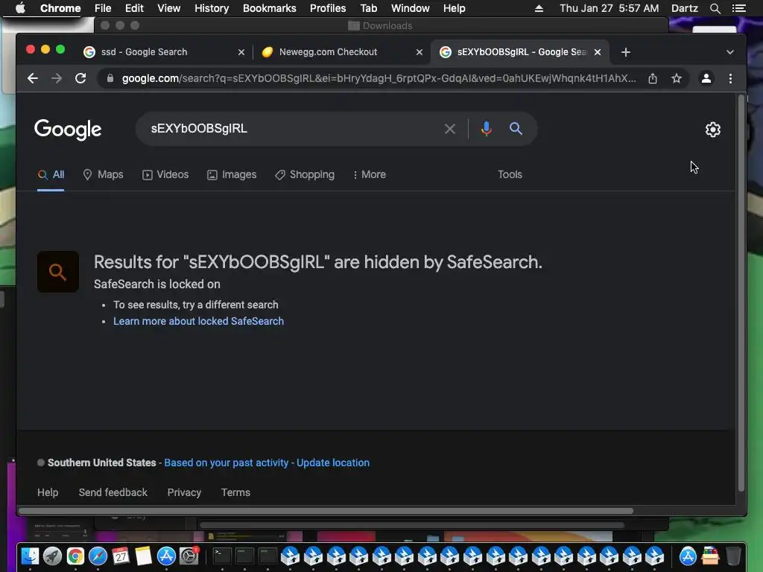Open the Trash in the dock
Screen dimensions: 763x572
(733, 556)
